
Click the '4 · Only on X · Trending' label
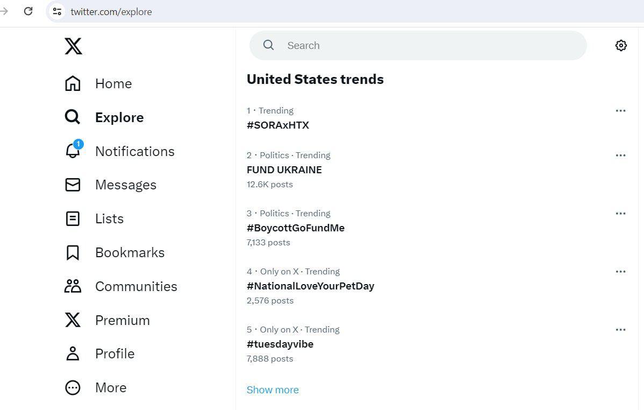[294, 271]
